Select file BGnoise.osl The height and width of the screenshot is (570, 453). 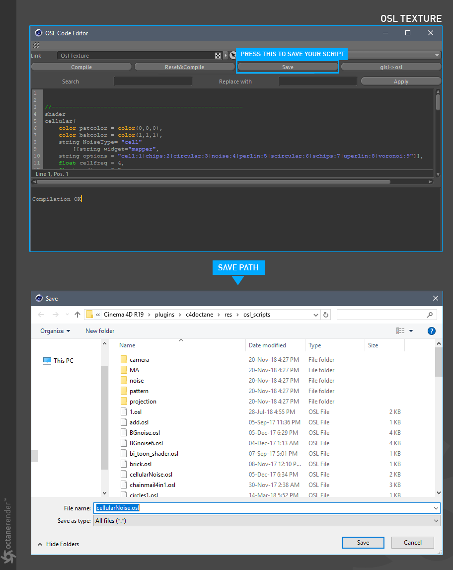[x=145, y=432]
